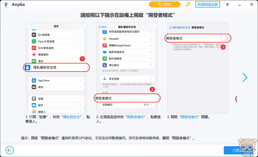Click the Siri與搜尋 icon in the settings illustration
The width and height of the screenshot is (258, 157).
pyautogui.click(x=34, y=35)
